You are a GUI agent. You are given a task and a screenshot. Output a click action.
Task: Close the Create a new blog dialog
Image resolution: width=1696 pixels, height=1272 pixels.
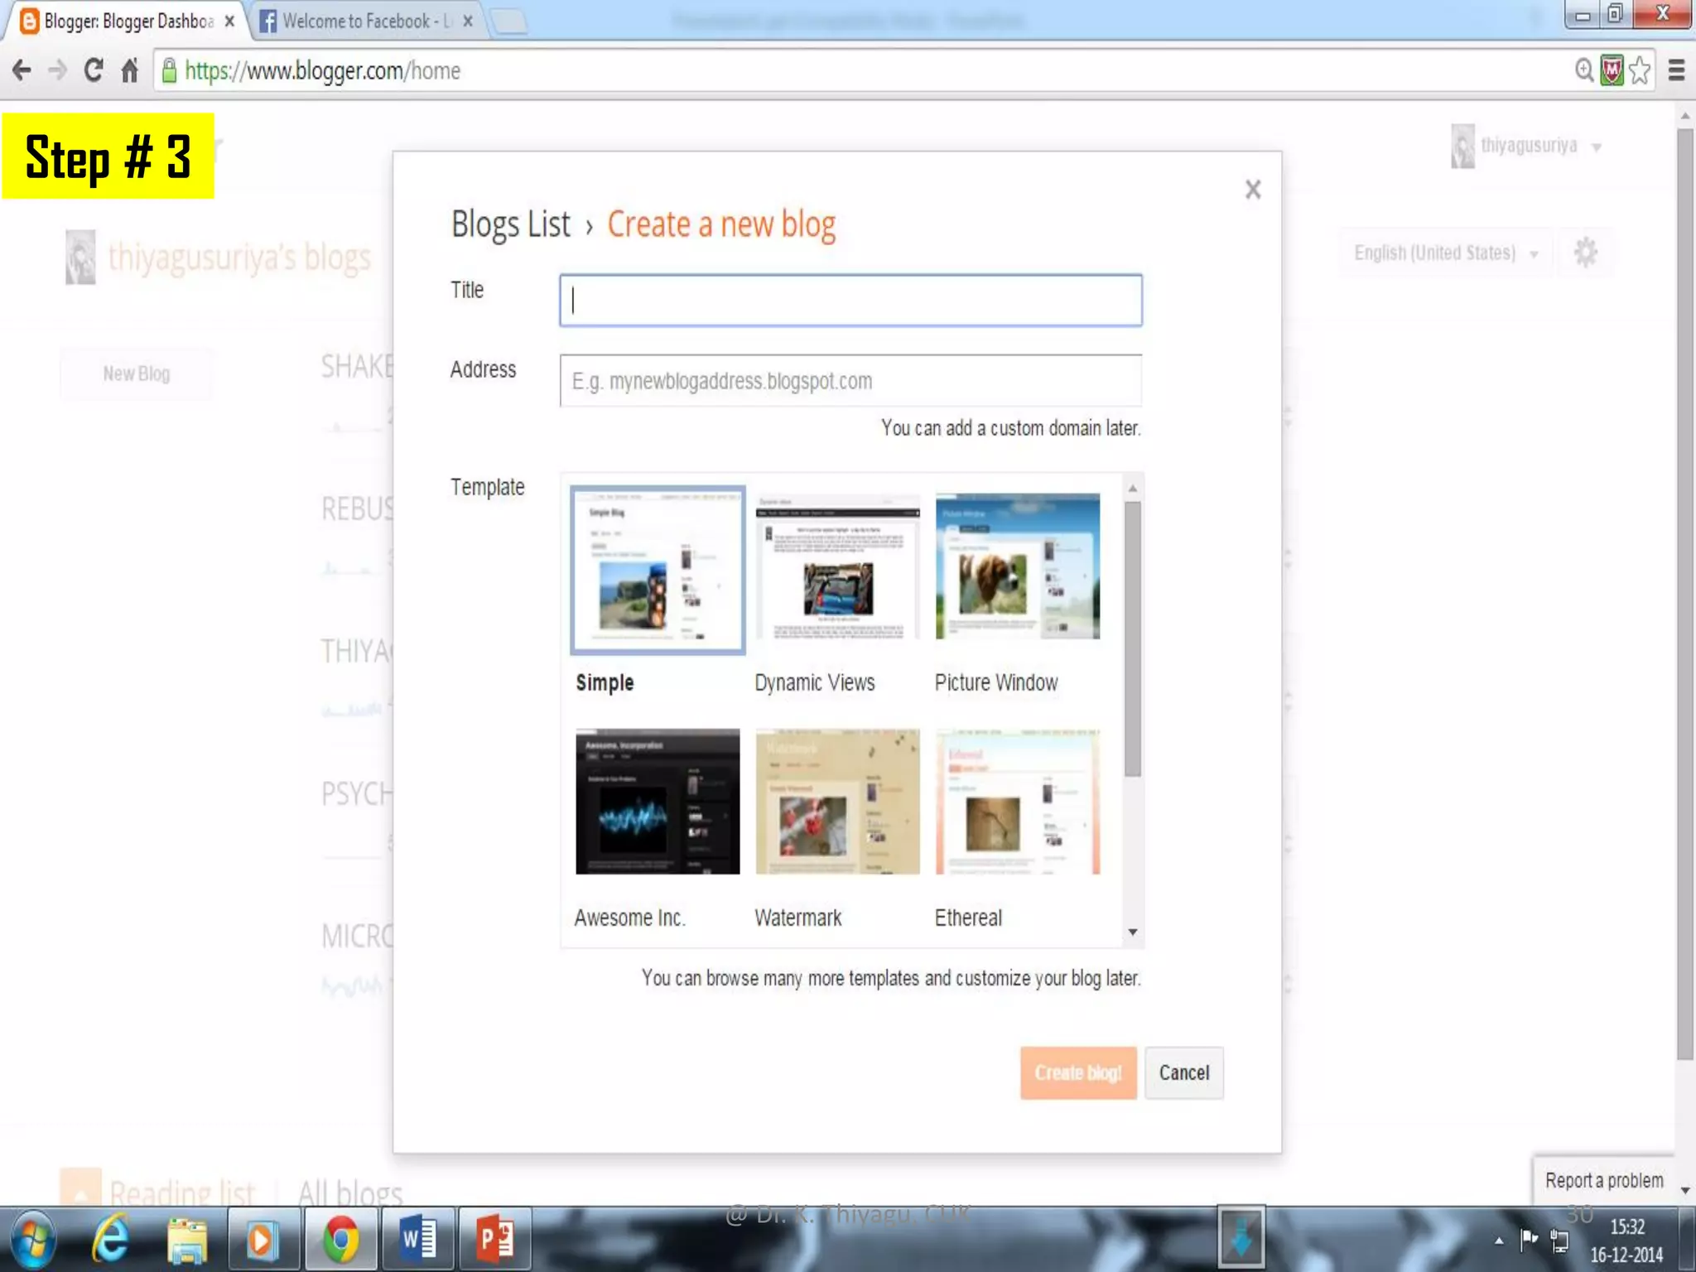1252,190
